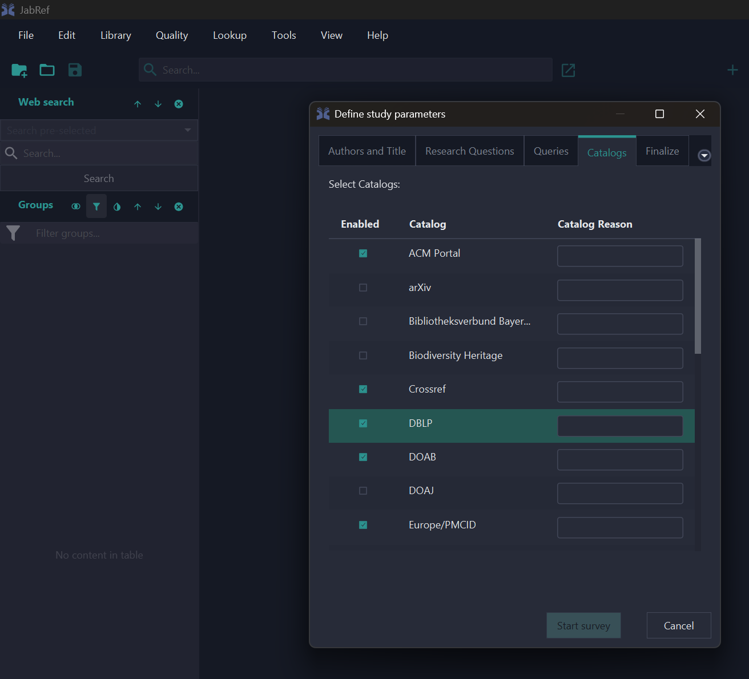
Task: Open the Library menu
Action: click(116, 35)
